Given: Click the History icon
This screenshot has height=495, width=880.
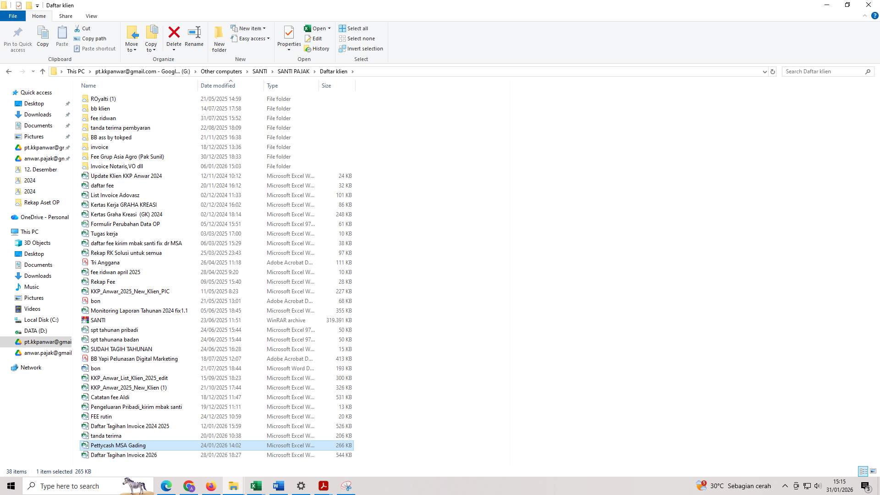Looking at the screenshot, I should [318, 49].
